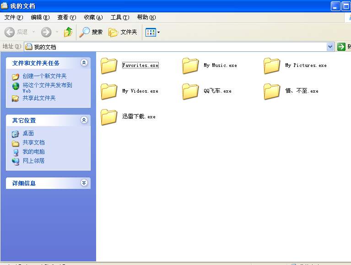351x265 pixels.
Task: Select the 迅雷下载.exe folder icon
Action: point(109,117)
